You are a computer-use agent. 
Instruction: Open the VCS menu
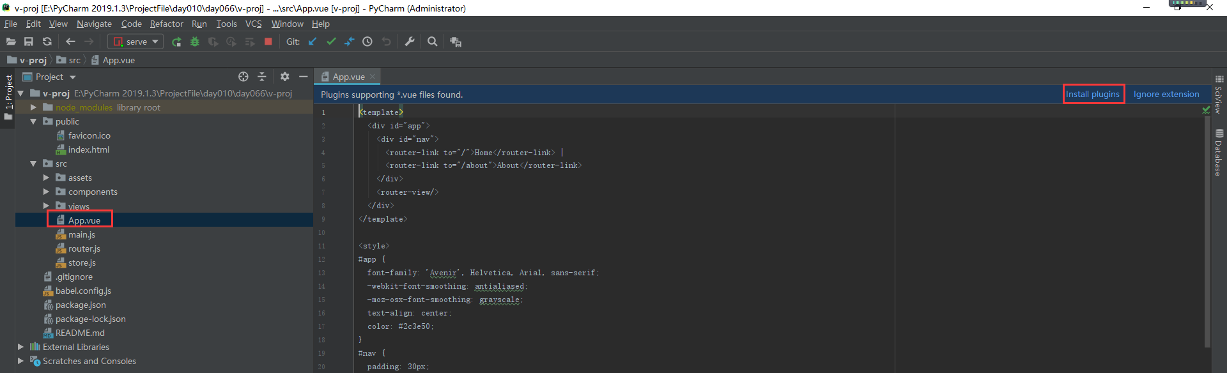point(254,24)
